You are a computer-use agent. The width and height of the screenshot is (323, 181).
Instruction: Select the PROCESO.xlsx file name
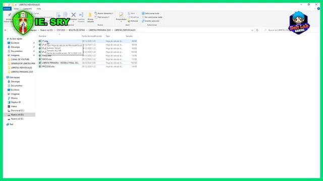[48, 66]
